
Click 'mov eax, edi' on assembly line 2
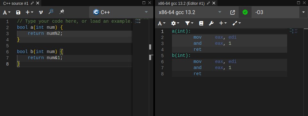215,37
